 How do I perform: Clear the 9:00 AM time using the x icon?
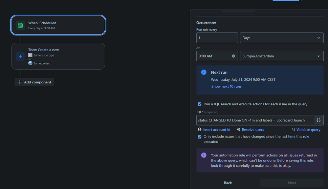point(233,56)
